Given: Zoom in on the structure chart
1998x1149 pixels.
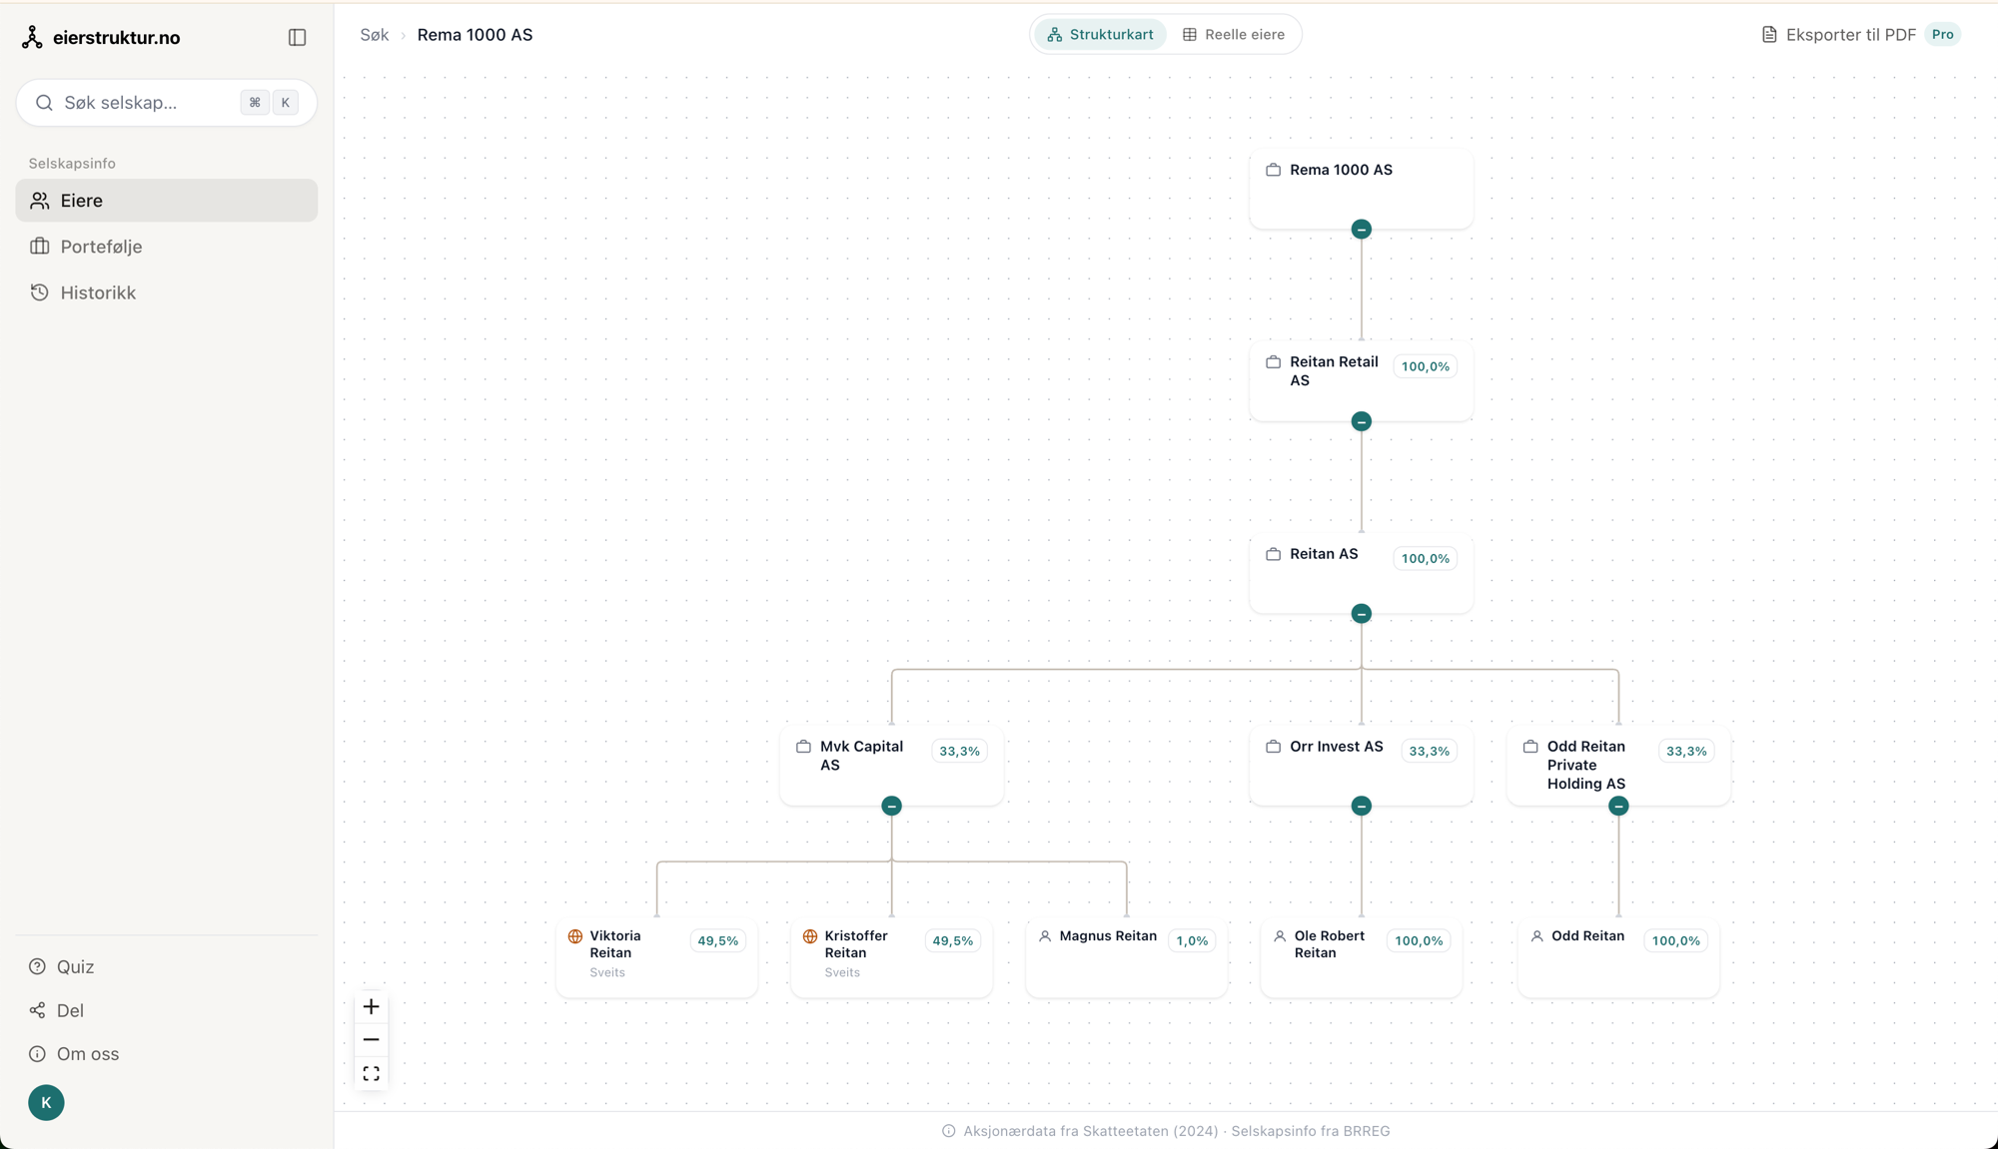Looking at the screenshot, I should (x=371, y=1006).
